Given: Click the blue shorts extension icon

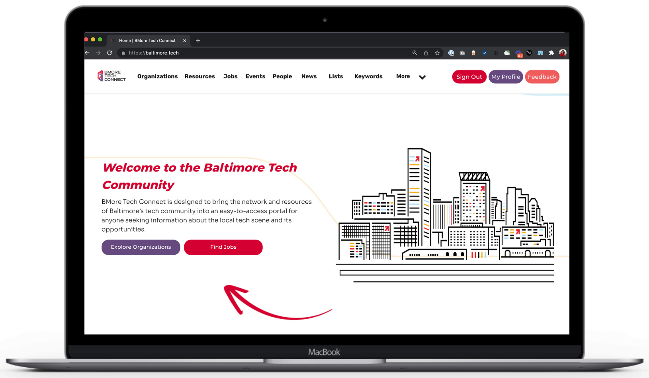Looking at the screenshot, I should click(540, 53).
